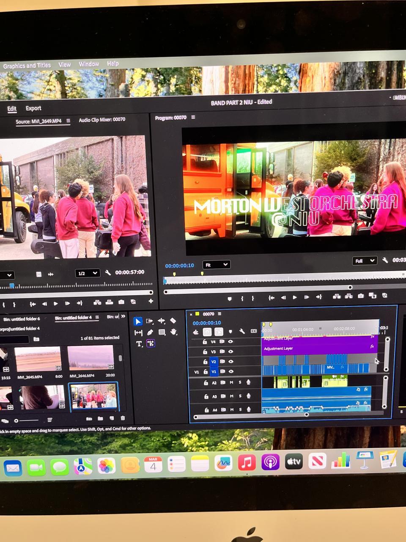The height and width of the screenshot is (542, 406).
Task: Play the Program monitor
Action: [295, 298]
